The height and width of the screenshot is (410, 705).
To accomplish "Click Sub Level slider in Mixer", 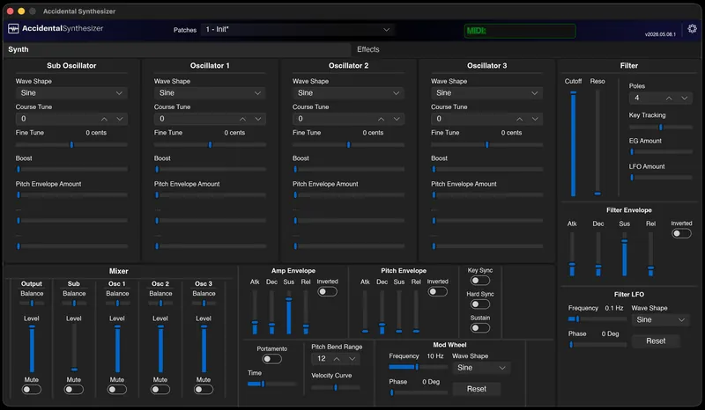I will point(74,348).
